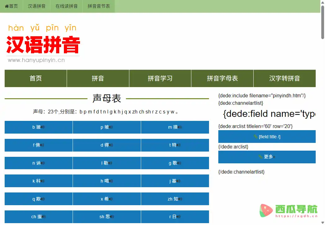Play the sound icon for k 科
The image size is (325, 225).
(42, 181)
